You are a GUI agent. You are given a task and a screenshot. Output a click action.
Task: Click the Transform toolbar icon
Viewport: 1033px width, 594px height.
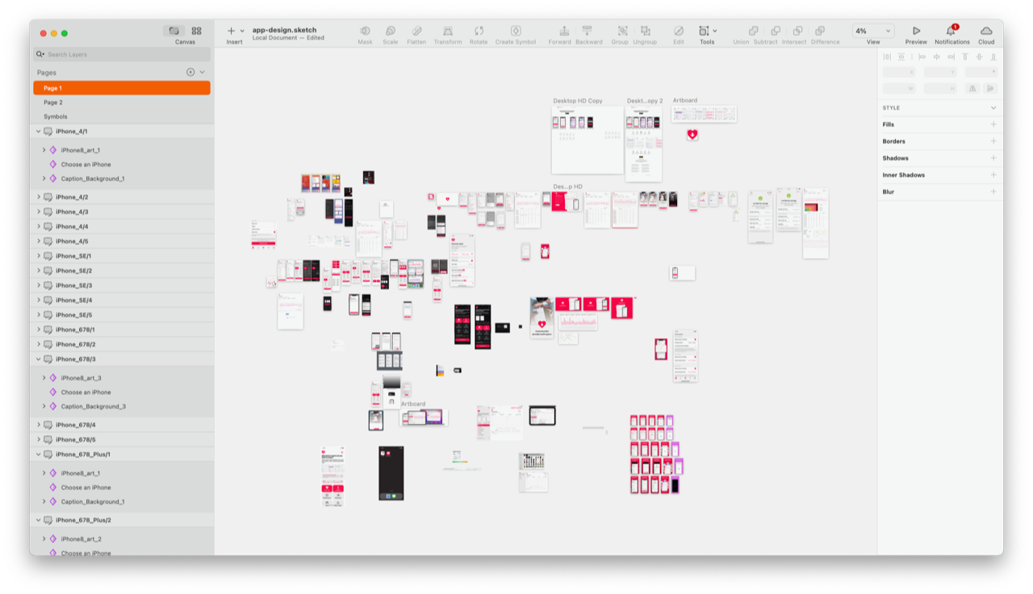pyautogui.click(x=448, y=31)
